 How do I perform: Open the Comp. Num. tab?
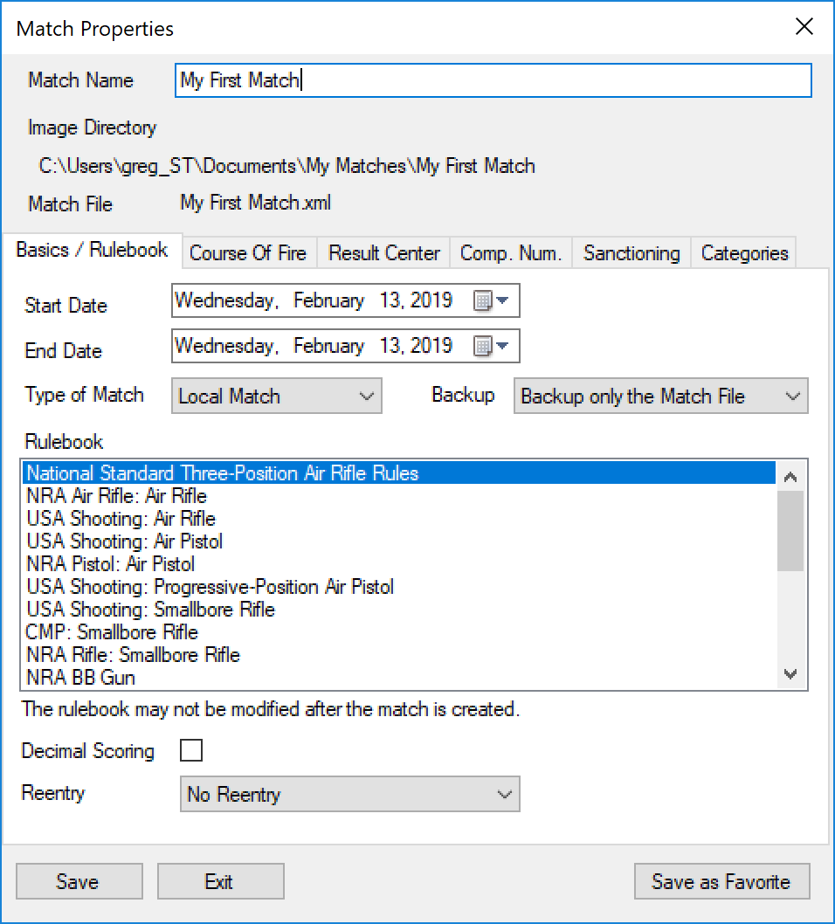point(511,253)
